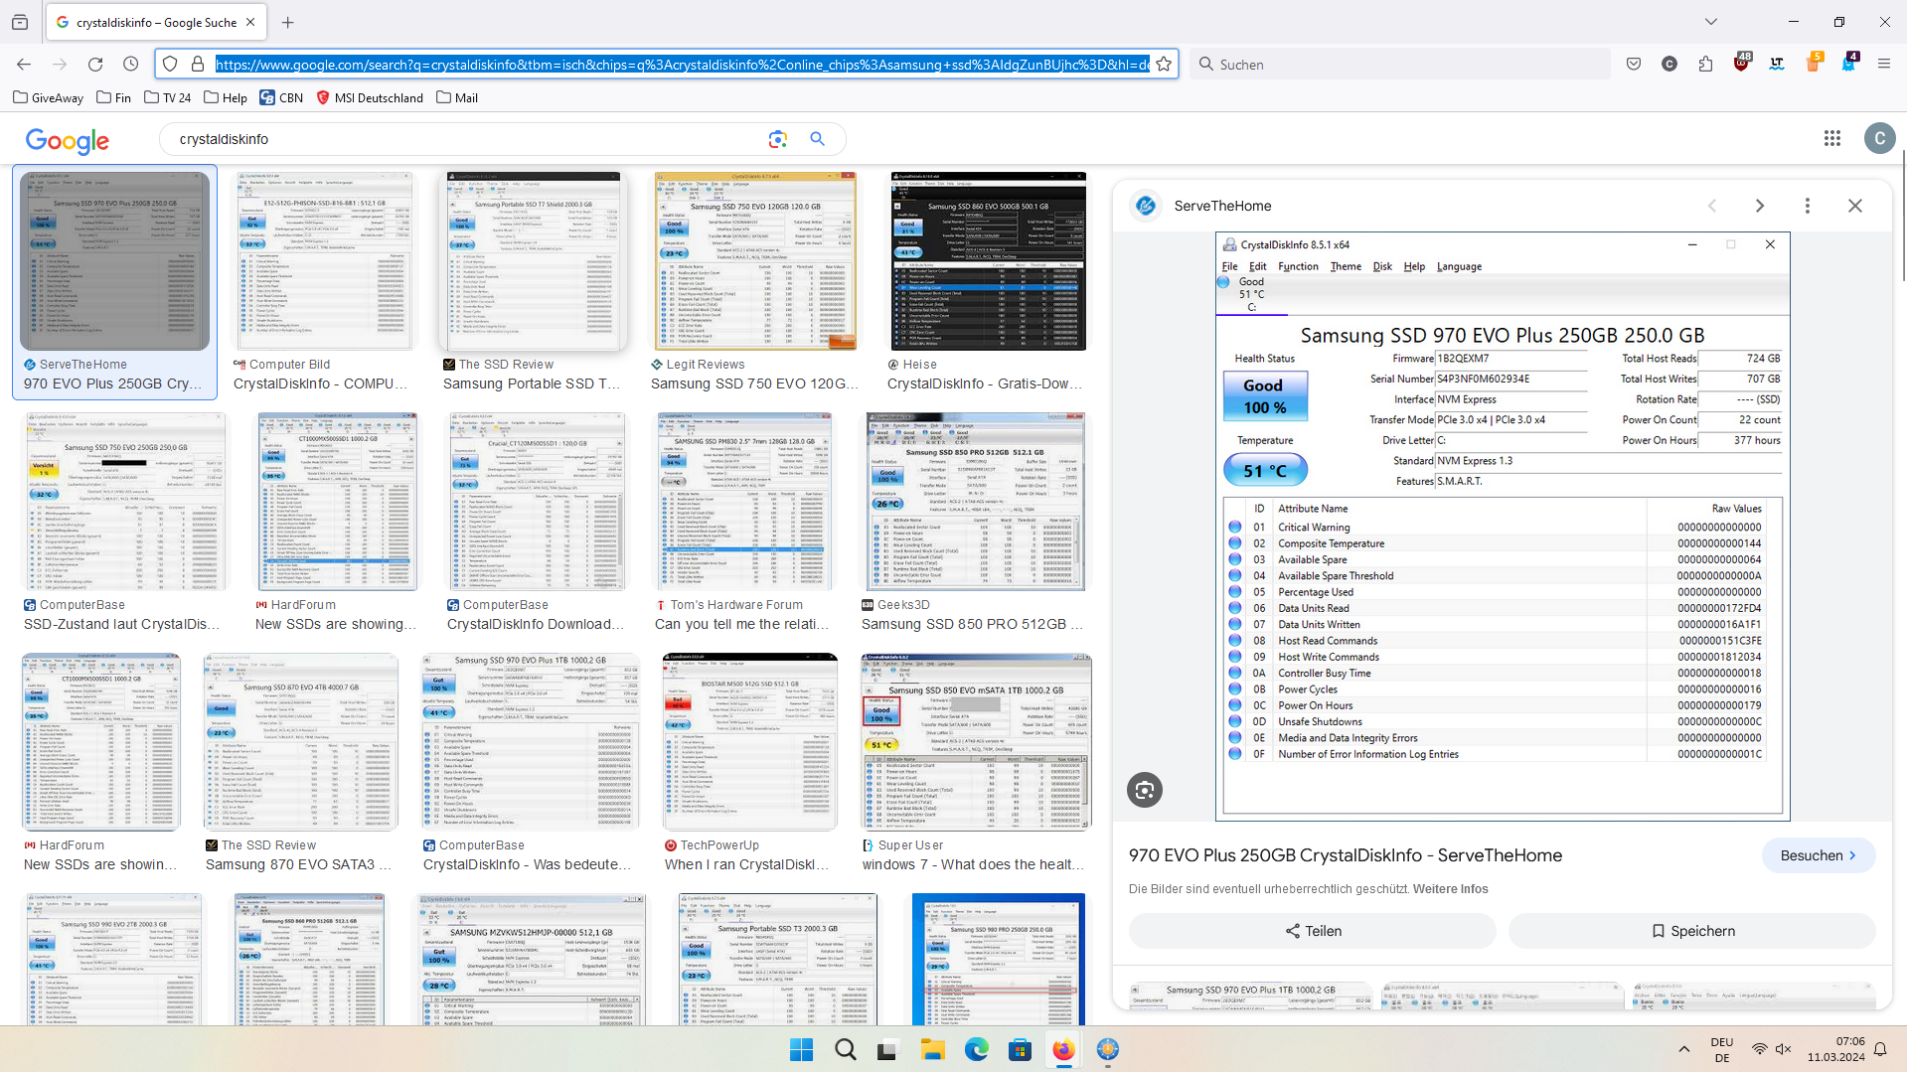Search by image with Google Lens icon
The image size is (1907, 1072).
coord(778,139)
